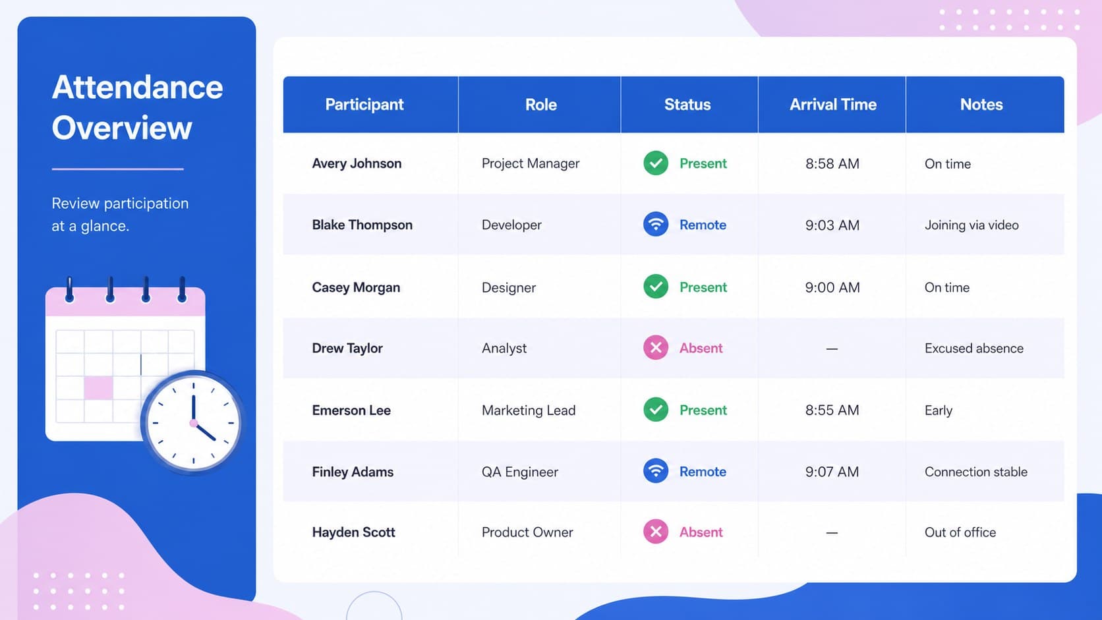Click the Attendance Overview title
Screen dimensions: 1102x620
coord(137,107)
